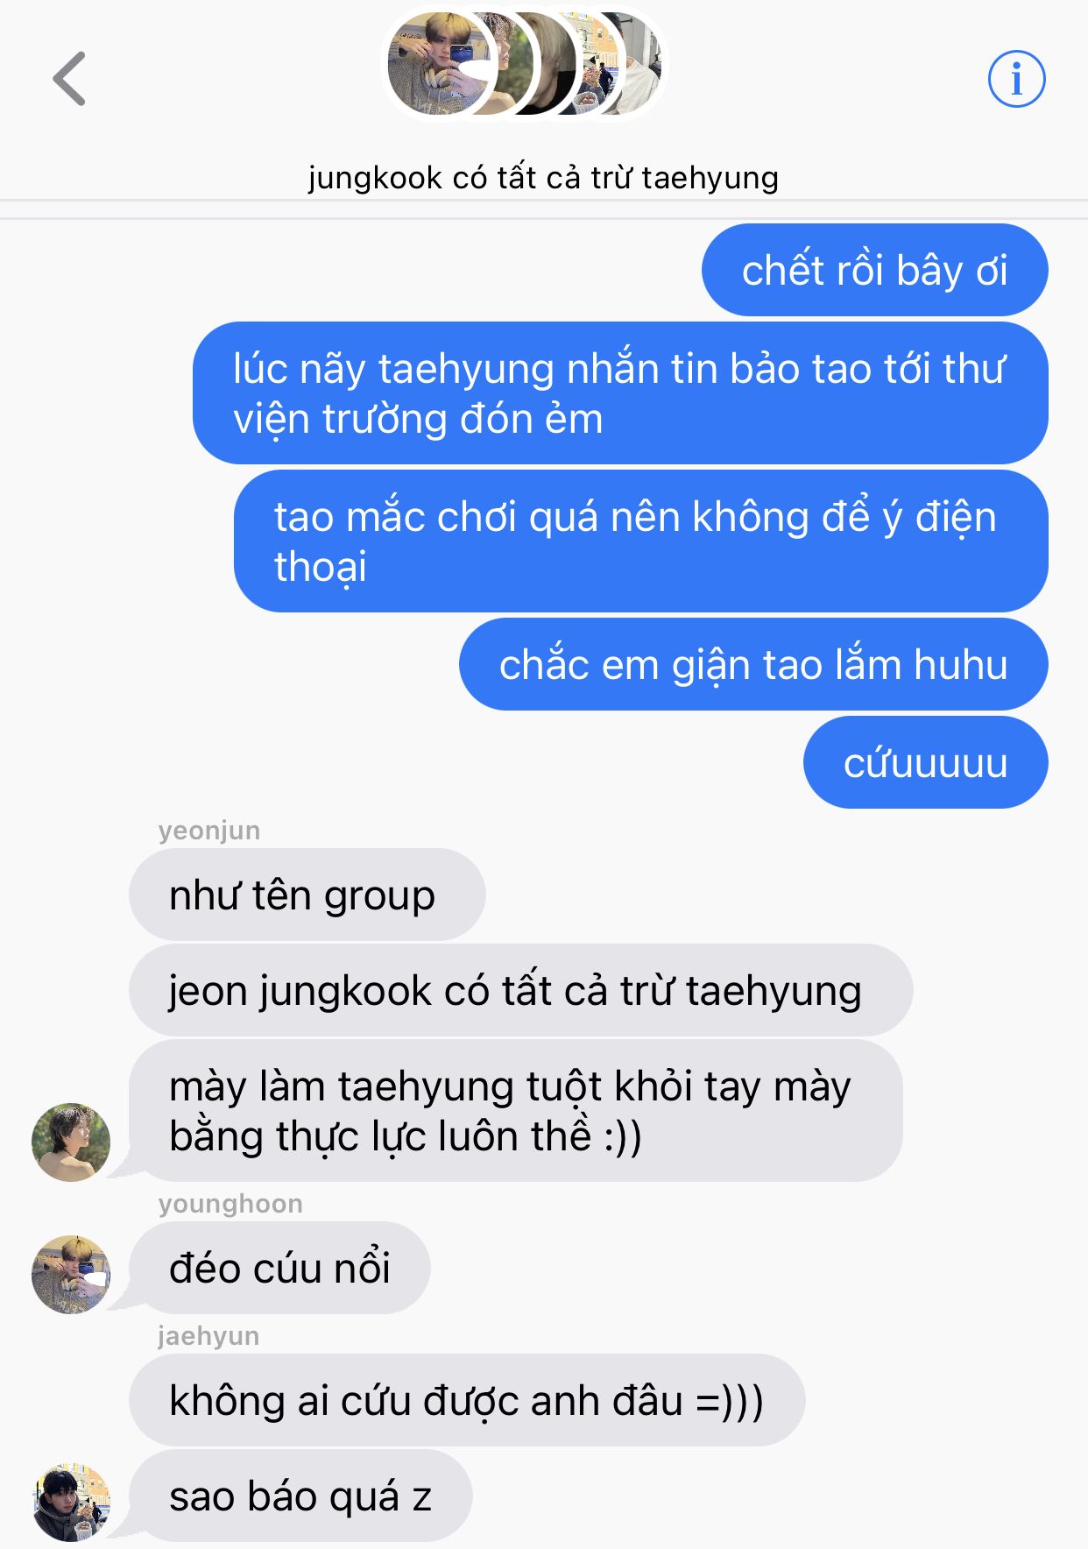Tap the 'sao báo quá z' bubble
1088x1549 pixels.
click(300, 1496)
